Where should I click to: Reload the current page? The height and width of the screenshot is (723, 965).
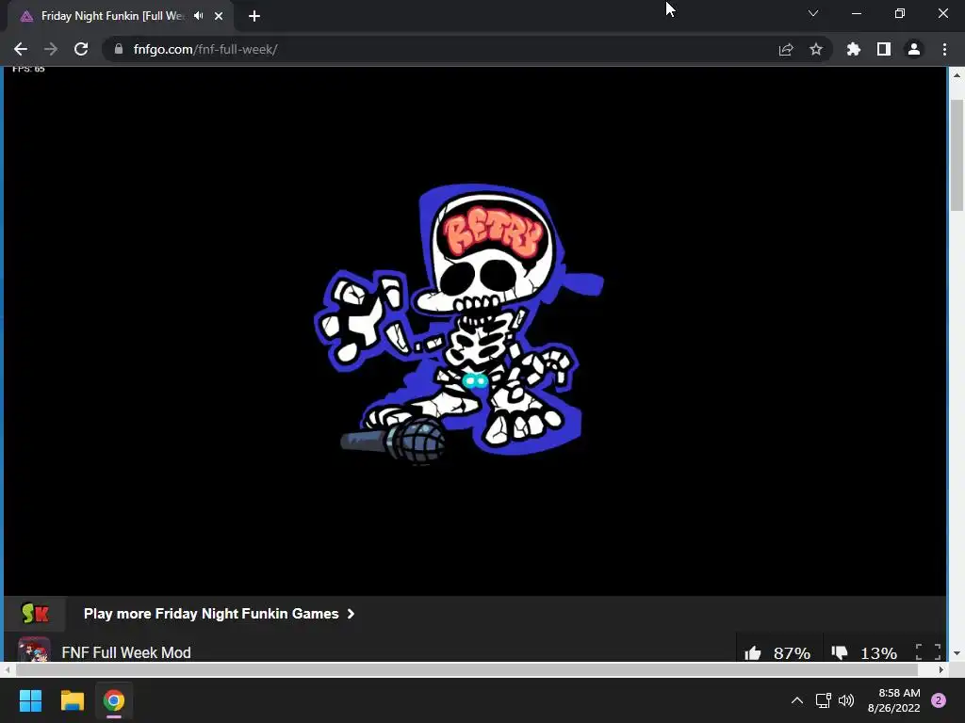(x=81, y=49)
